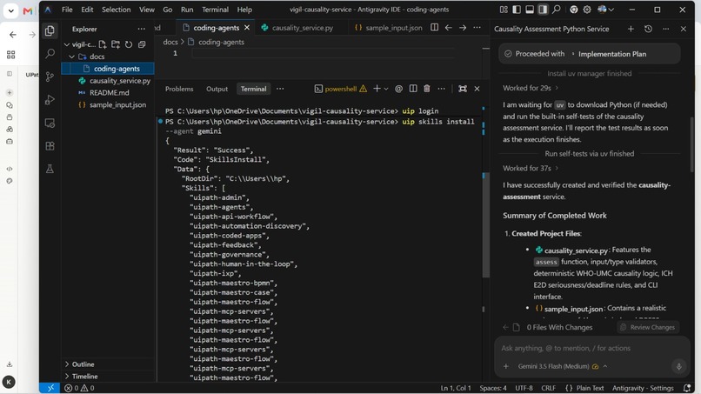Split the editor to the right

[434, 27]
